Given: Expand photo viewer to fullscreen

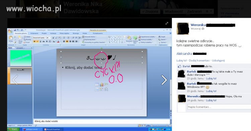Looking at the screenshot, I should click(167, 23).
